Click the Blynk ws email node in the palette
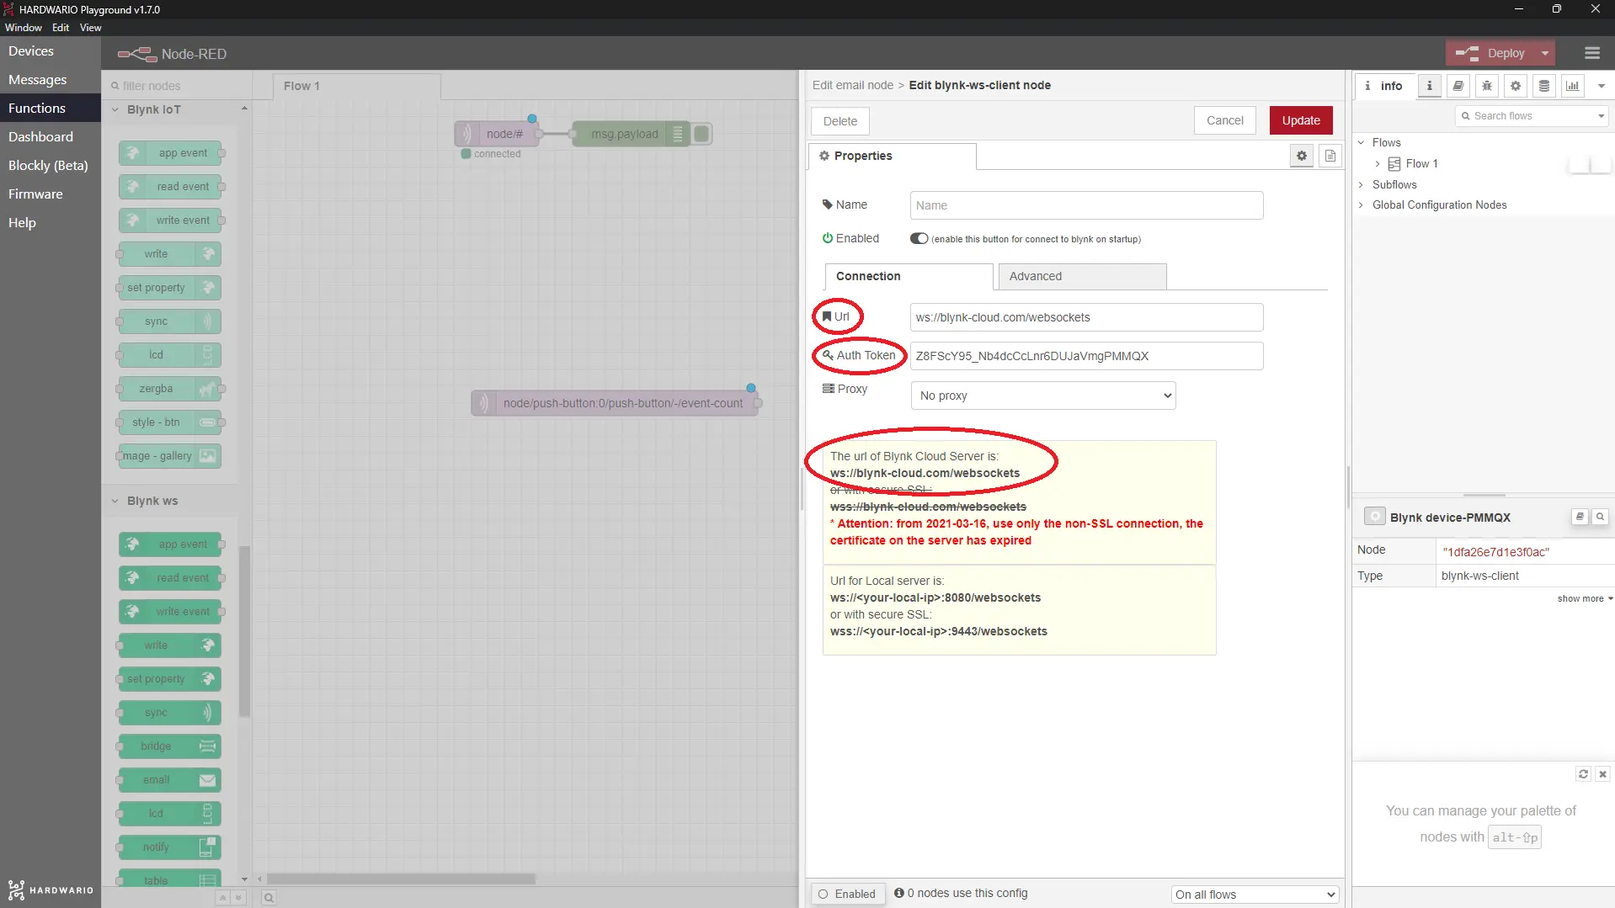The height and width of the screenshot is (908, 1615). click(x=171, y=780)
